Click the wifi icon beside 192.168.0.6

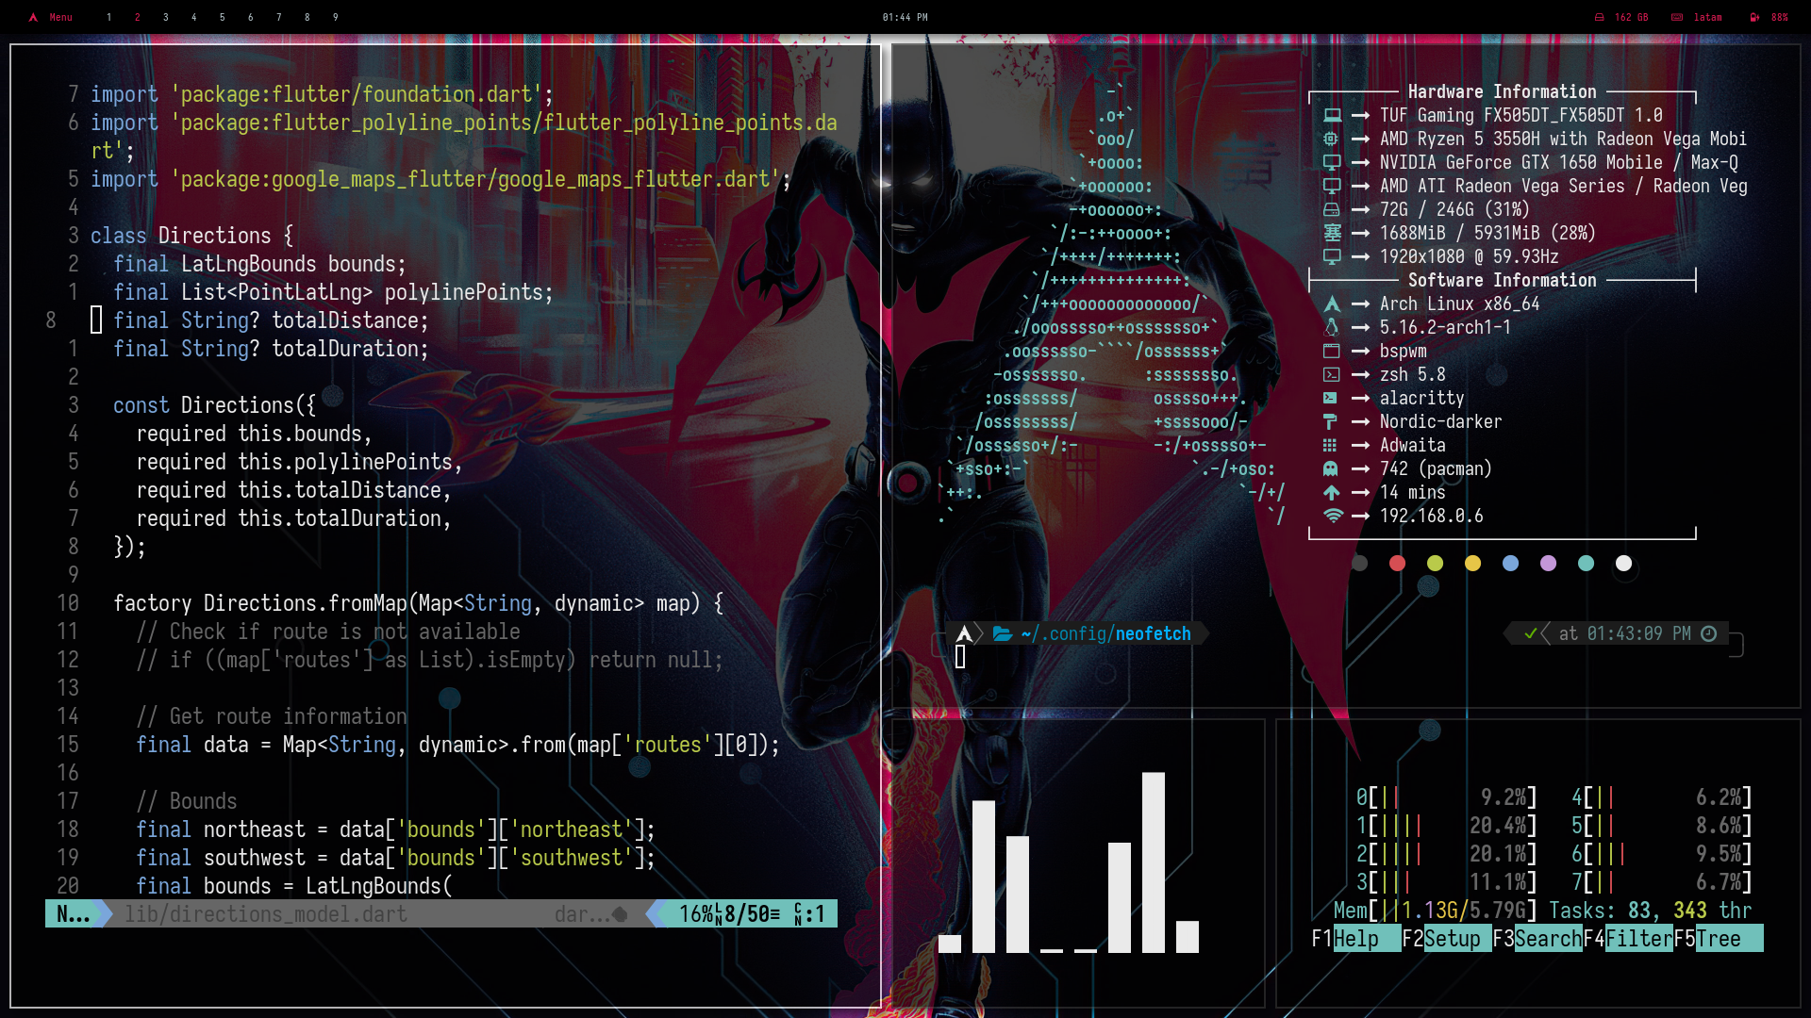point(1333,516)
